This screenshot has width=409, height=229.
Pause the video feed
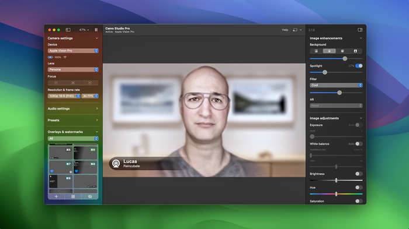pos(96,30)
